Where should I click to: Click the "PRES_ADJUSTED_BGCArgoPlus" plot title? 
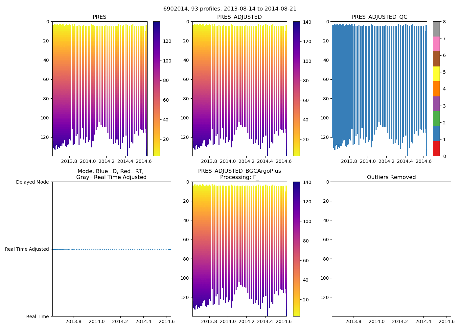click(239, 171)
